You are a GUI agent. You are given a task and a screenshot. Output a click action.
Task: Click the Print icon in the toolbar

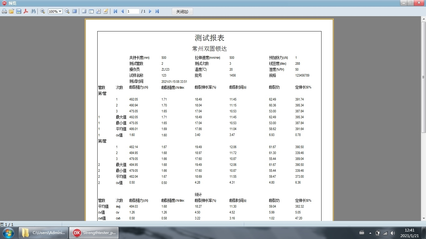pos(4,11)
